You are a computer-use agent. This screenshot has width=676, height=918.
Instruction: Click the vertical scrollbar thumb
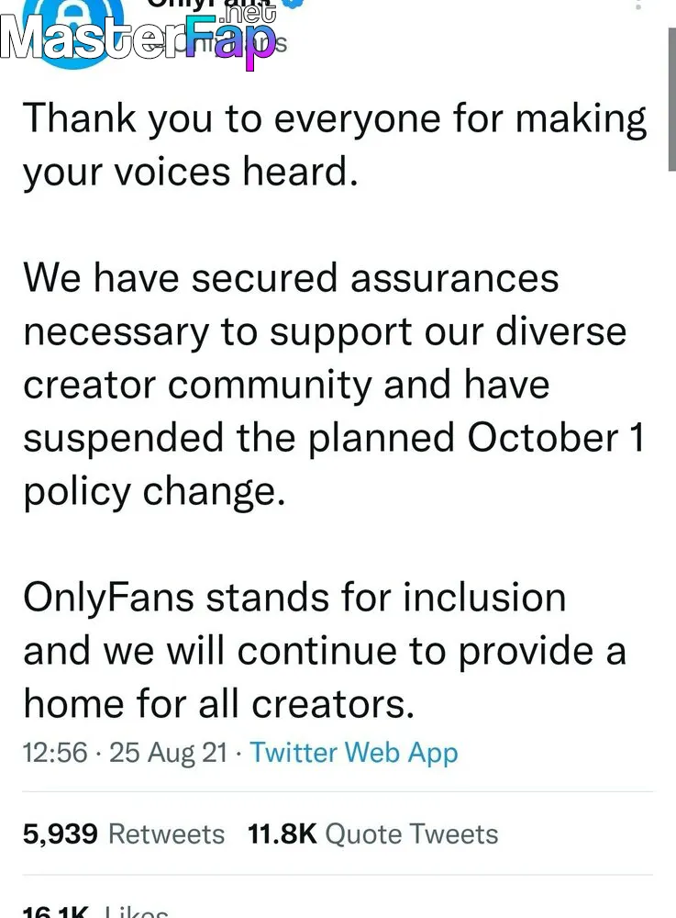pos(671,98)
